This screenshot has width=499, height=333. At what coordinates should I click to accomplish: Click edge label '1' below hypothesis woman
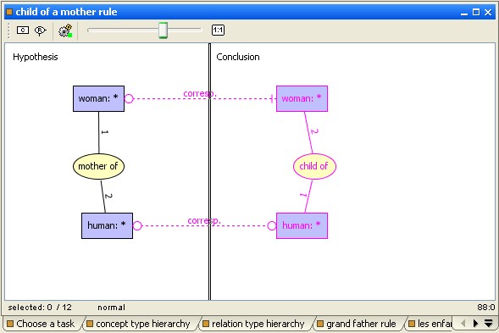[105, 132]
